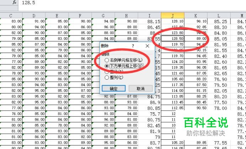The image size is (246, 149).
Task: Click cell 113.85 in column J
Action: (172, 96)
